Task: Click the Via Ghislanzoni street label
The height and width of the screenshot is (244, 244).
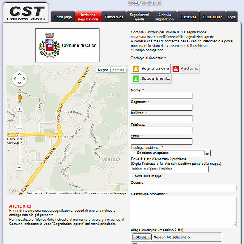Action: tap(94, 134)
